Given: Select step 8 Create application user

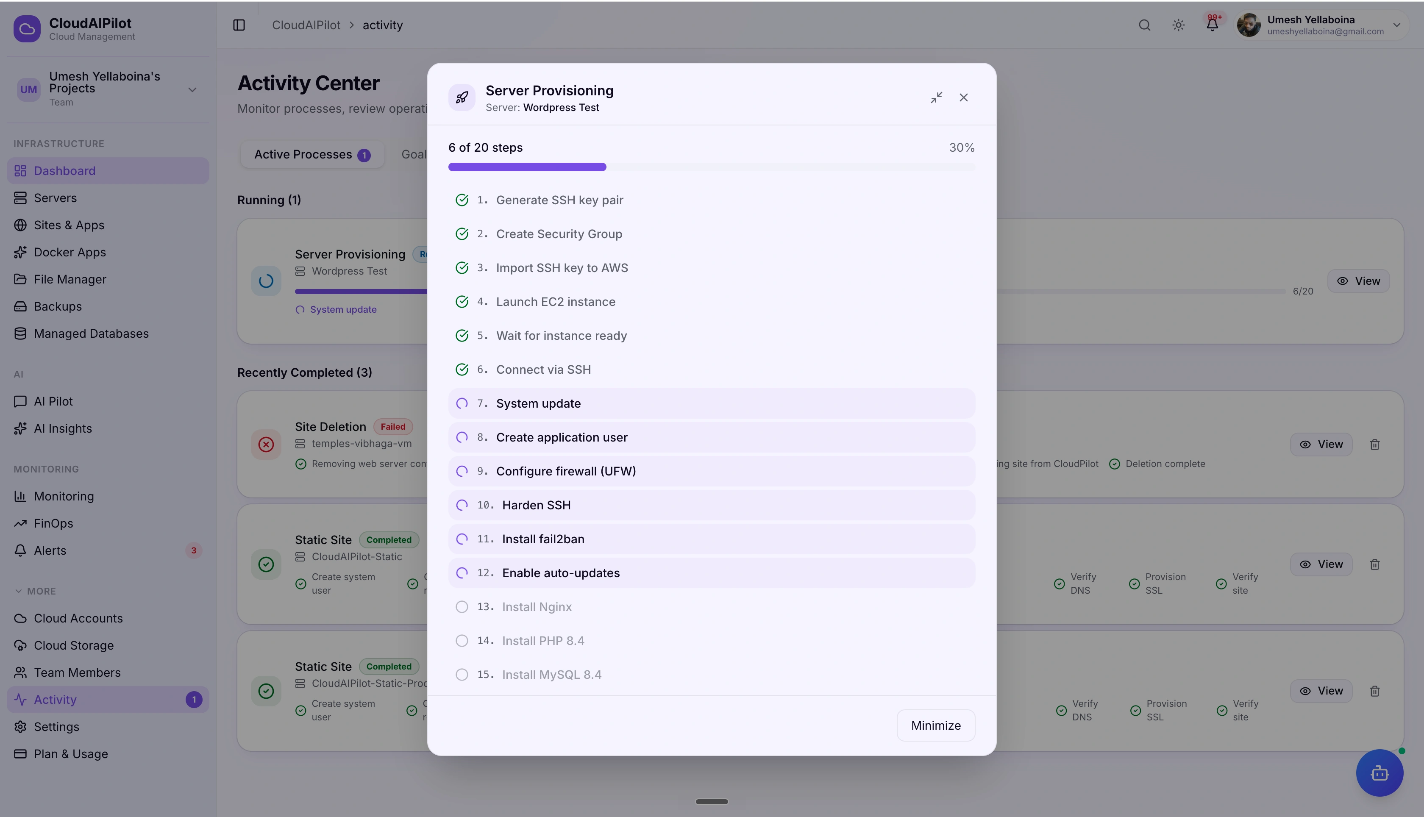Looking at the screenshot, I should point(712,437).
